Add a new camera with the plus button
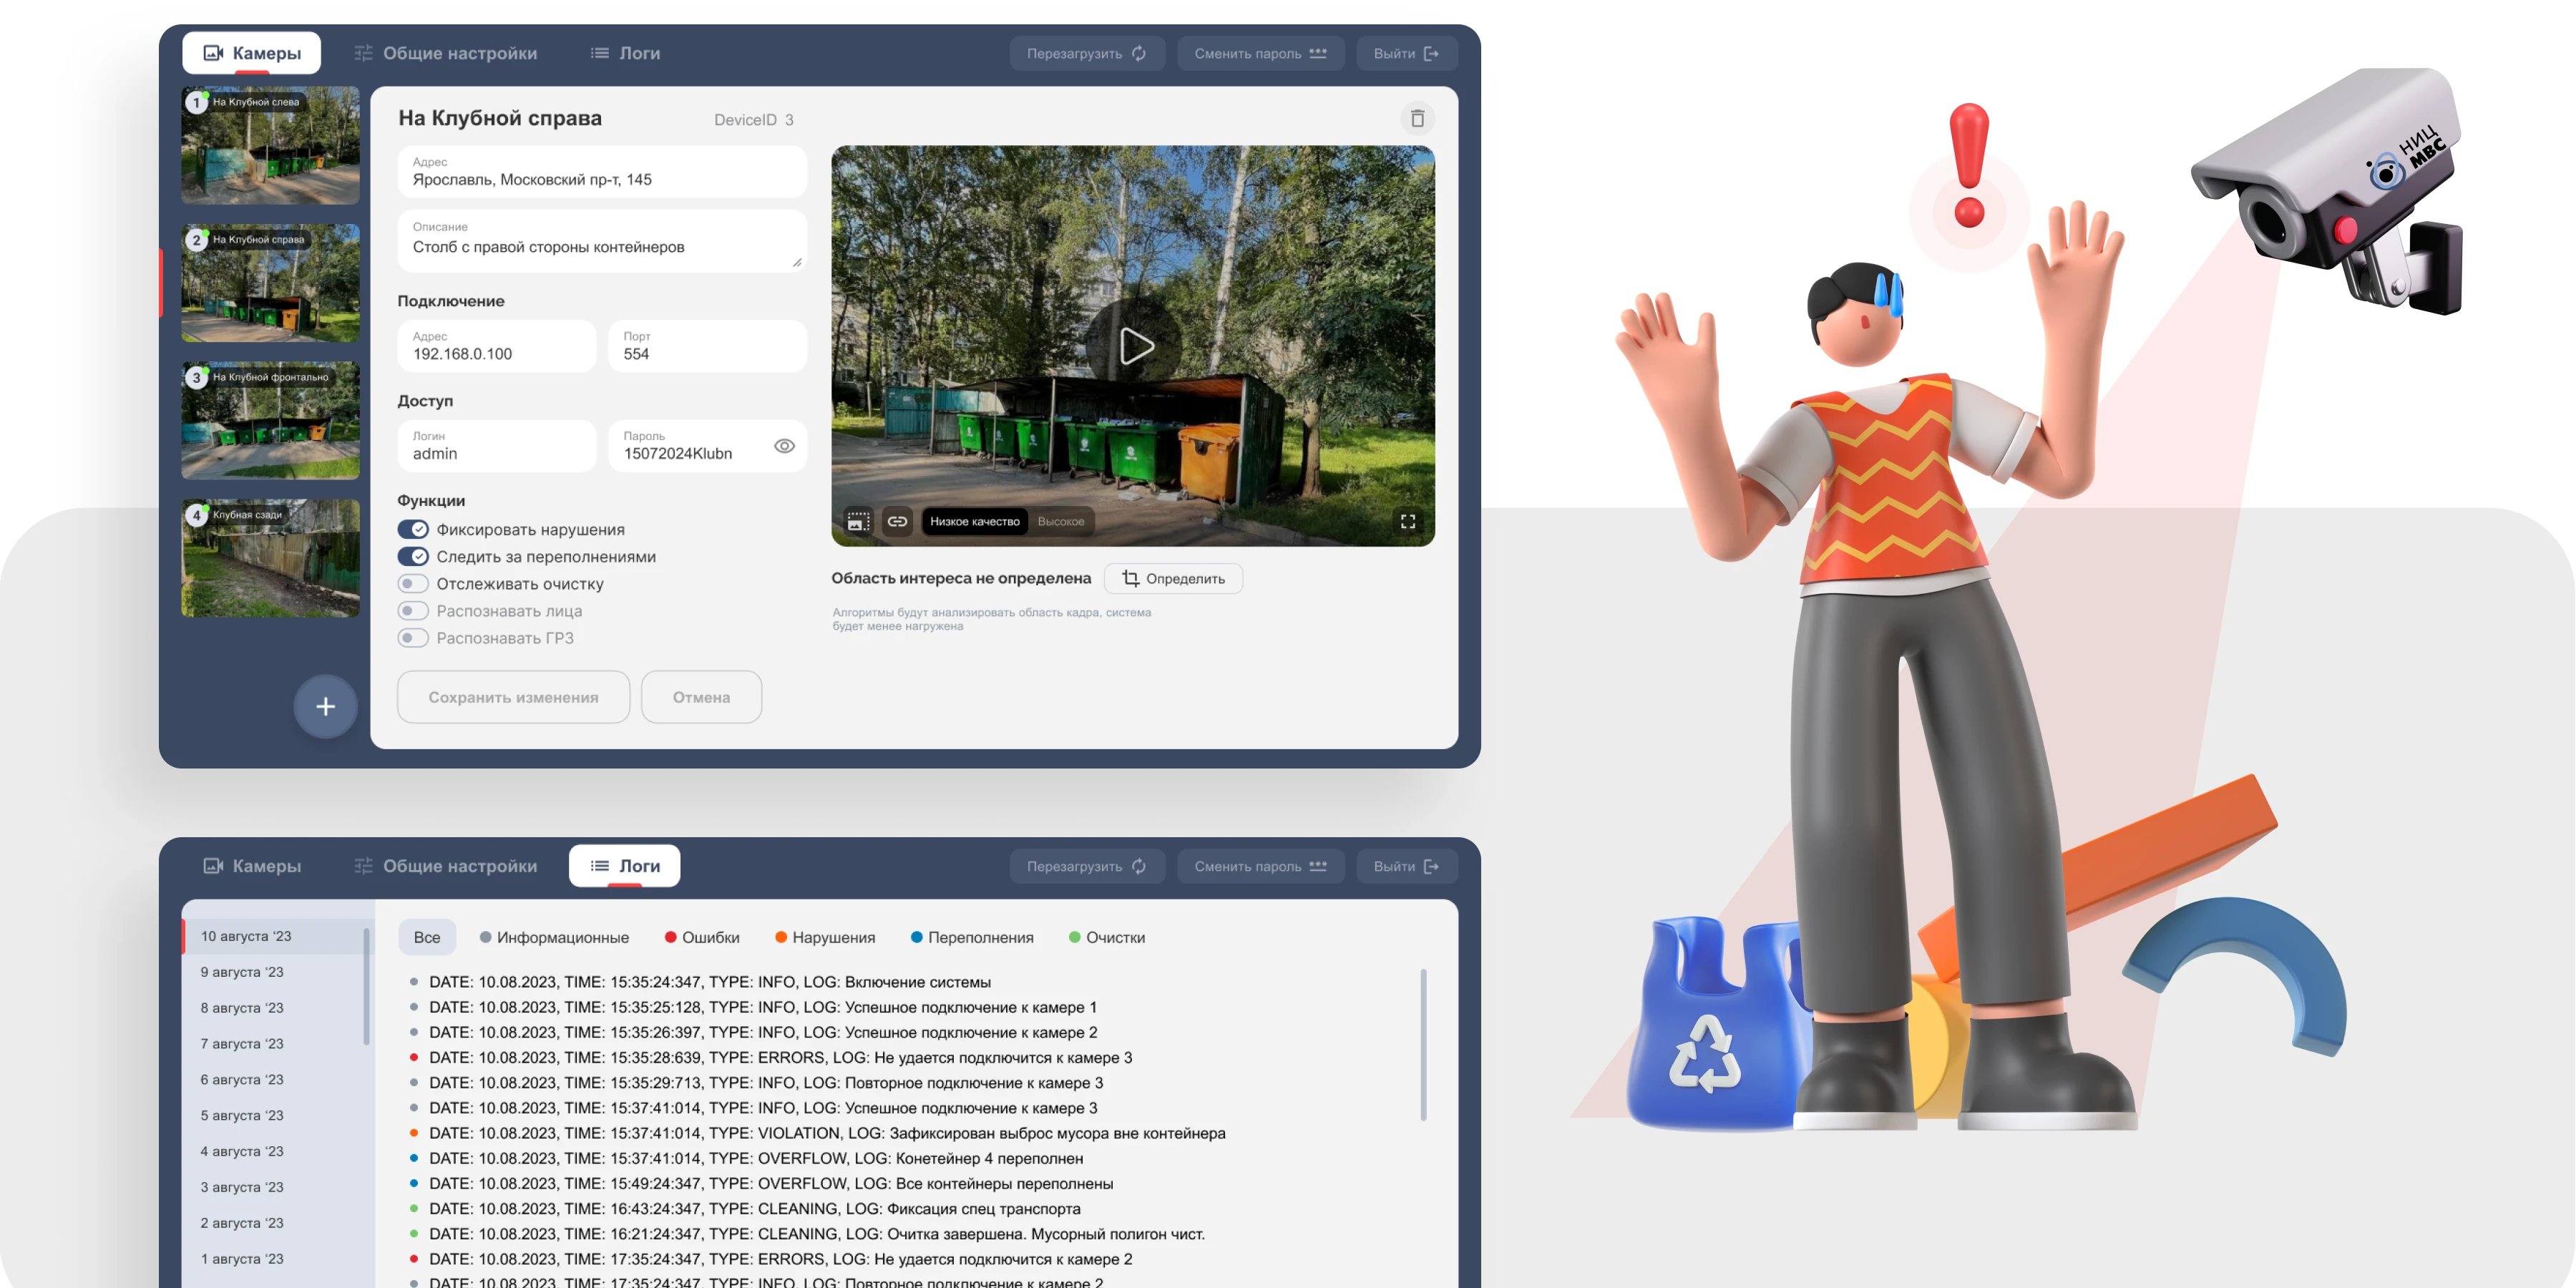2576x1288 pixels. [325, 707]
